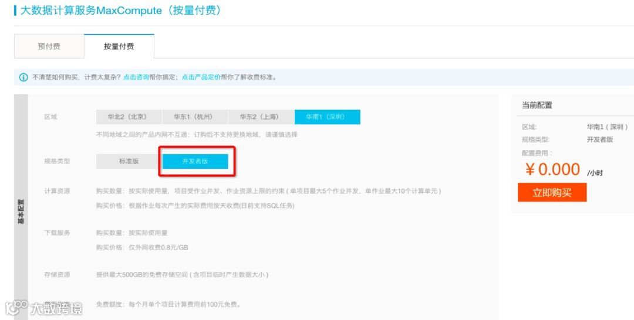Click the ¥0.000 configuration price

tap(553, 169)
